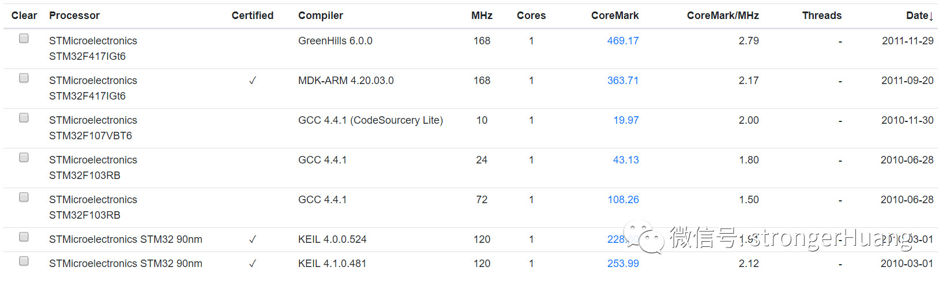This screenshot has height=282, width=943.
Task: Sort by the CoreMark column header
Action: [x=615, y=16]
